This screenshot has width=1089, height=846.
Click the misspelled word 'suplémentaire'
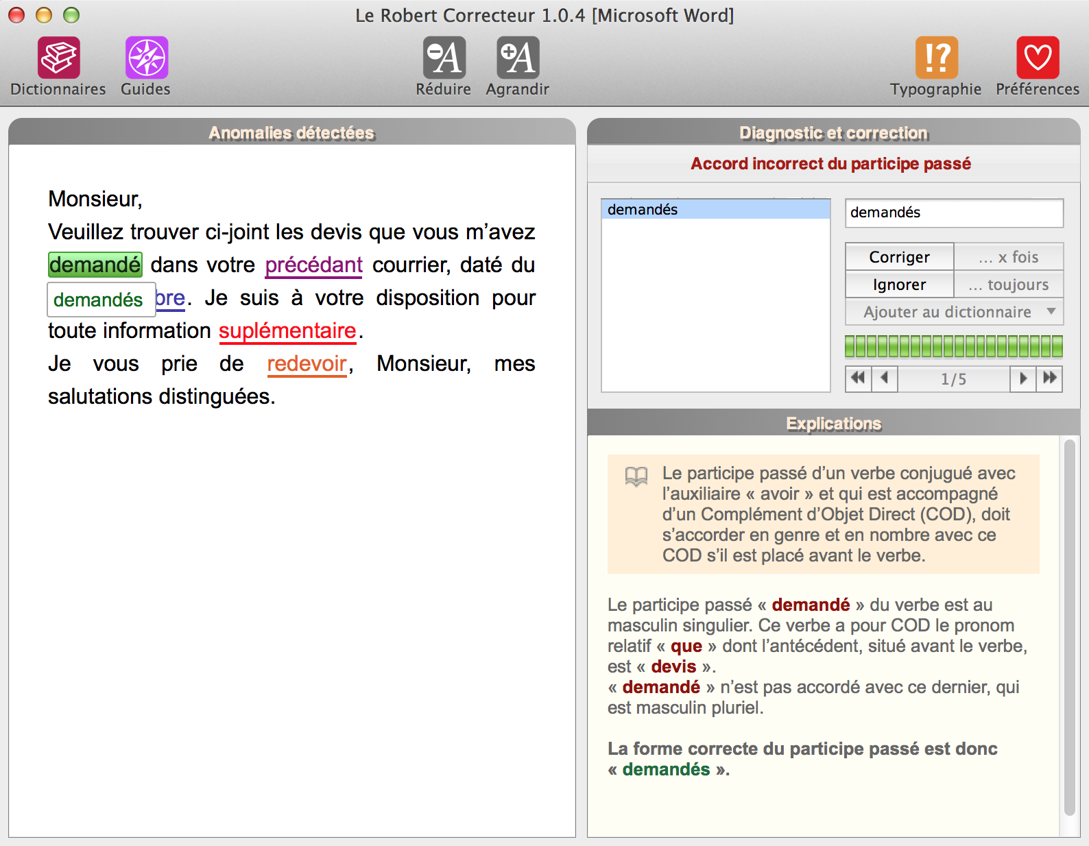[288, 331]
